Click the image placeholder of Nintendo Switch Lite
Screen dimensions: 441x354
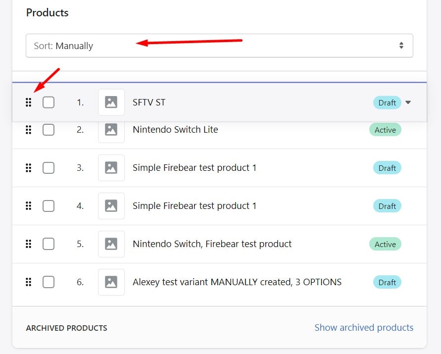pyautogui.click(x=111, y=130)
